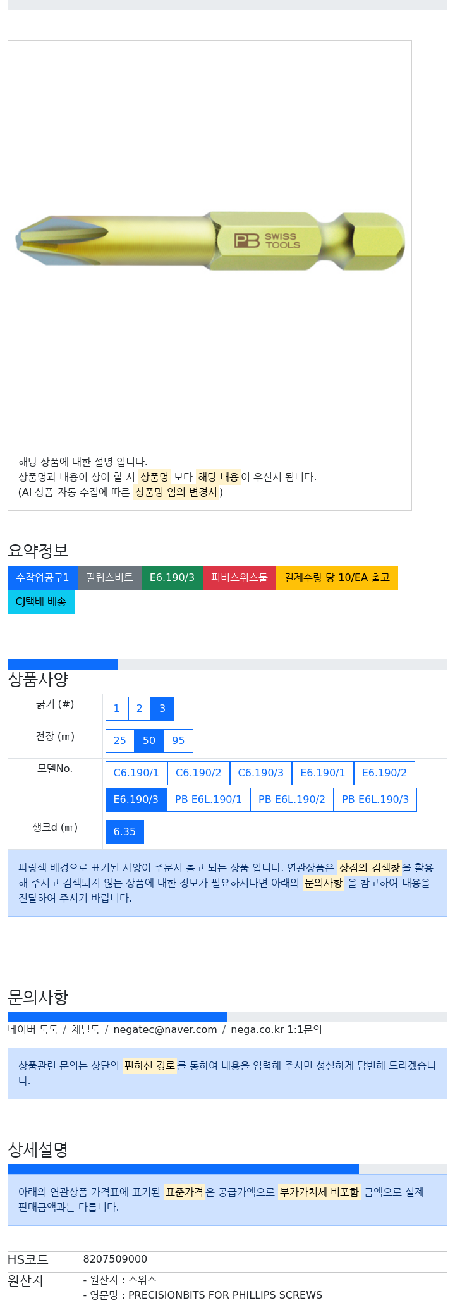Select model PB E6L.190/1
455x1303 pixels.
209,800
